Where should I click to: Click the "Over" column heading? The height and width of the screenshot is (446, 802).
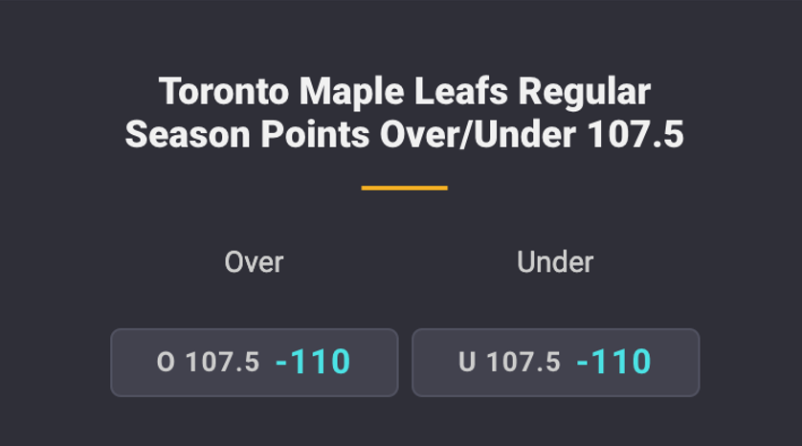pos(254,262)
